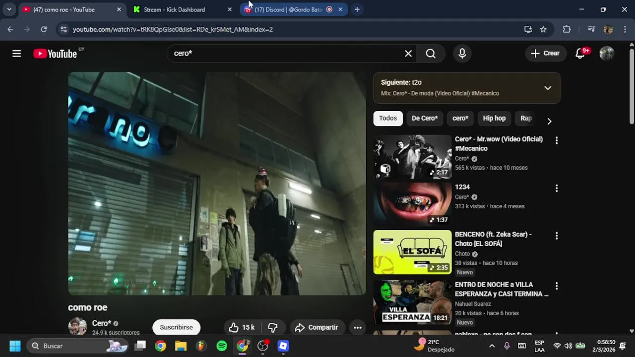Switch to the Discord browser tab

tap(294, 9)
